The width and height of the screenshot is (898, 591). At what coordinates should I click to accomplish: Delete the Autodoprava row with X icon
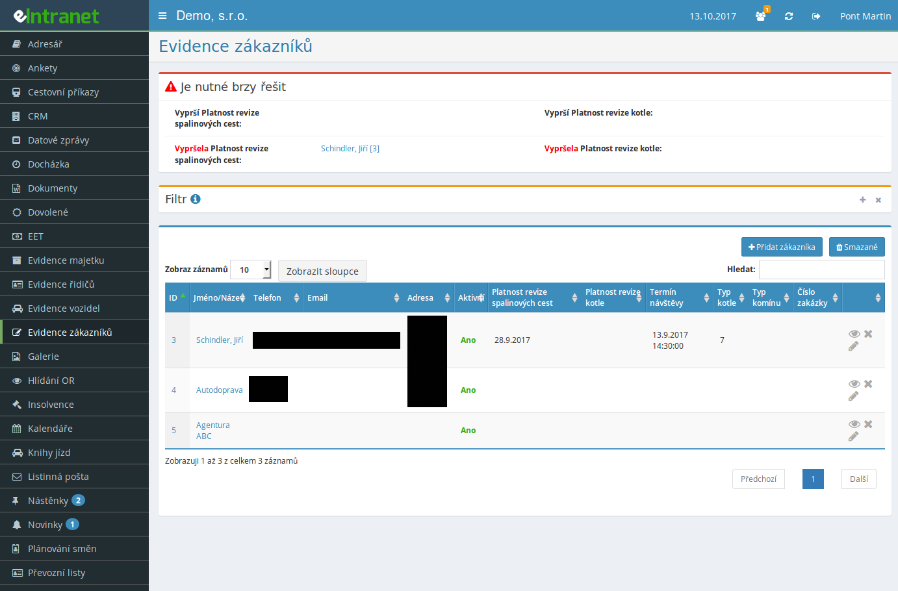tap(868, 384)
